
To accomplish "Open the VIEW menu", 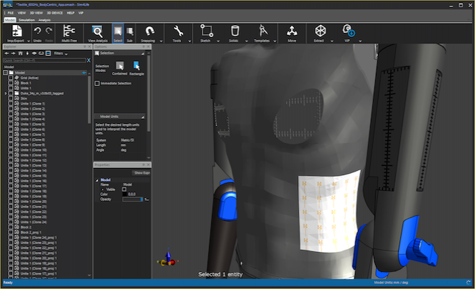I will (x=21, y=13).
